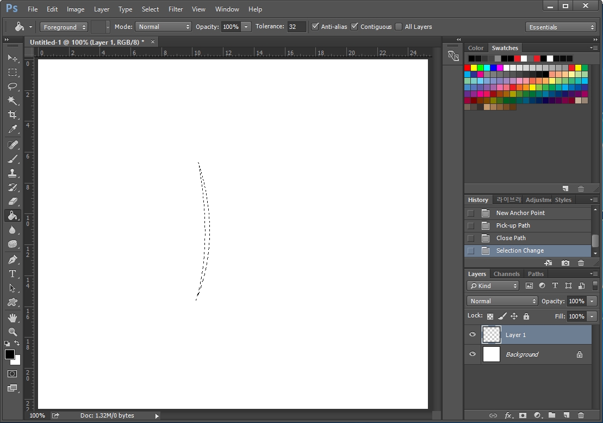This screenshot has height=423, width=603.
Task: Select the Background layer
Action: click(x=527, y=354)
